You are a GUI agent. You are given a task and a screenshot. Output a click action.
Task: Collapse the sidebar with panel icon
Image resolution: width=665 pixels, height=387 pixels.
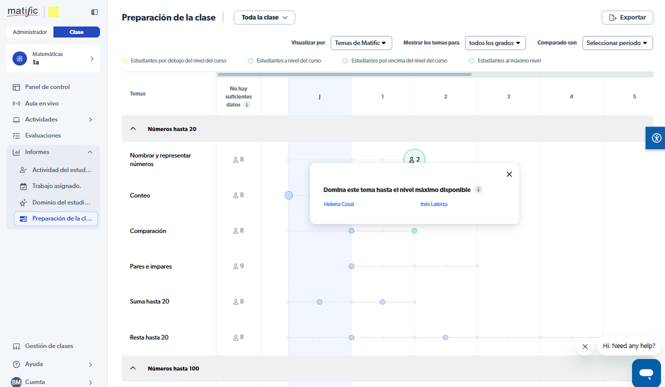point(94,12)
